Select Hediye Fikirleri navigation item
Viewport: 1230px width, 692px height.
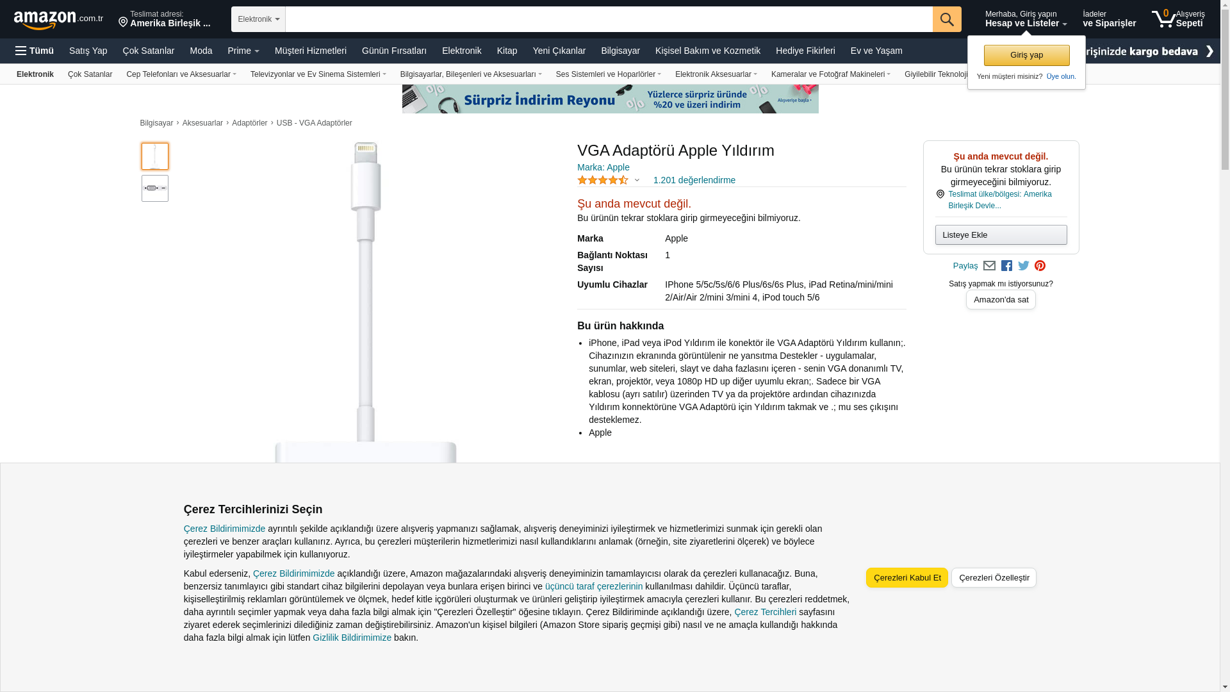pyautogui.click(x=805, y=51)
